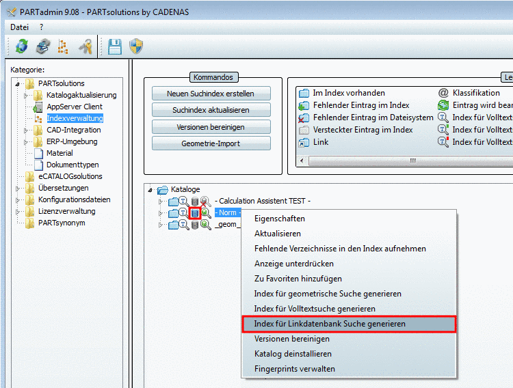Screen dimensions: 513x388
Task: Expand the Konfigurationsdateien node
Action: [x=18, y=200]
